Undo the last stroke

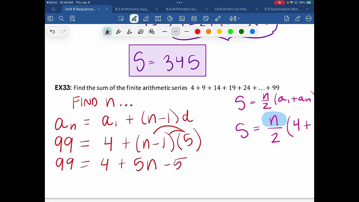click(x=52, y=31)
